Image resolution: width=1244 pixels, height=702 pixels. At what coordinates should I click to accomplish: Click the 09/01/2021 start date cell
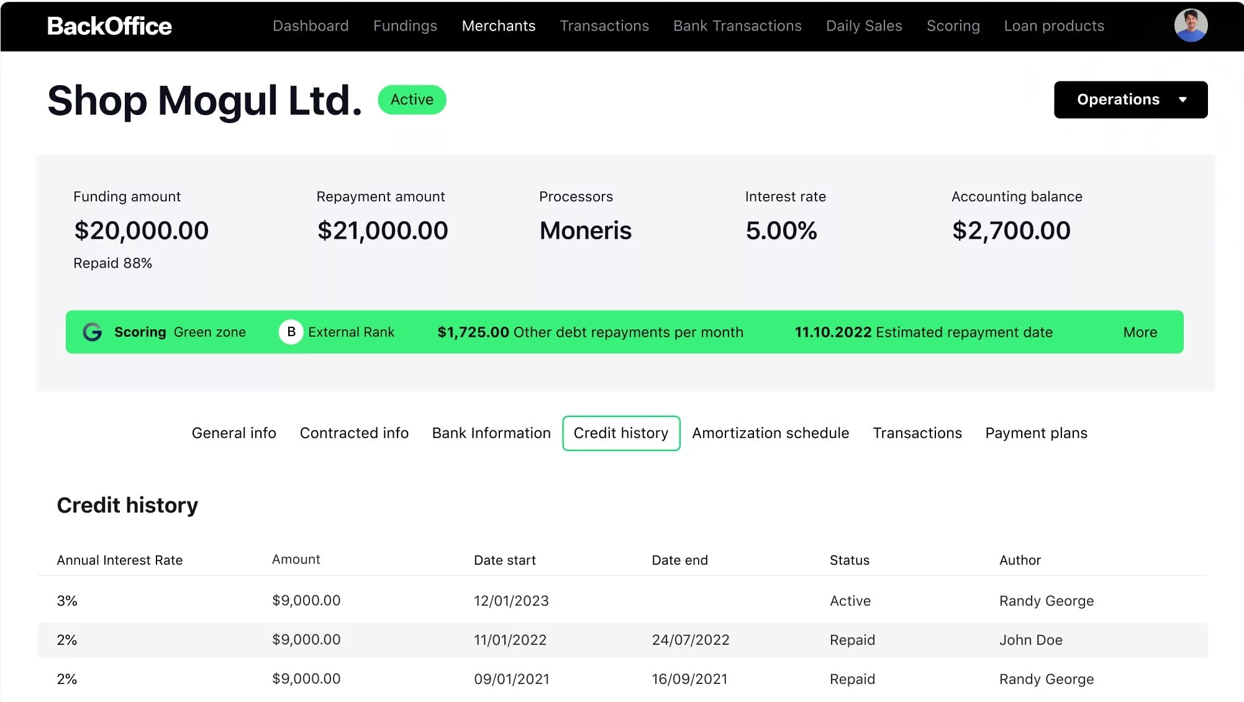tap(511, 679)
